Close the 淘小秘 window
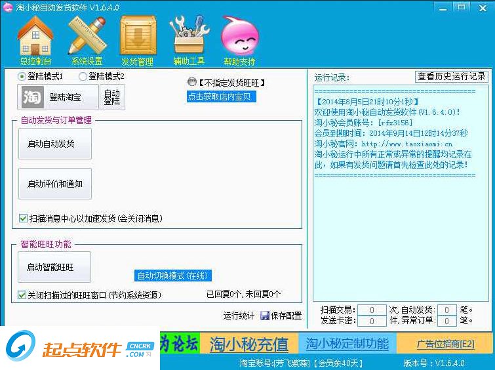Screen dimensions: 495x370 (x=483, y=8)
